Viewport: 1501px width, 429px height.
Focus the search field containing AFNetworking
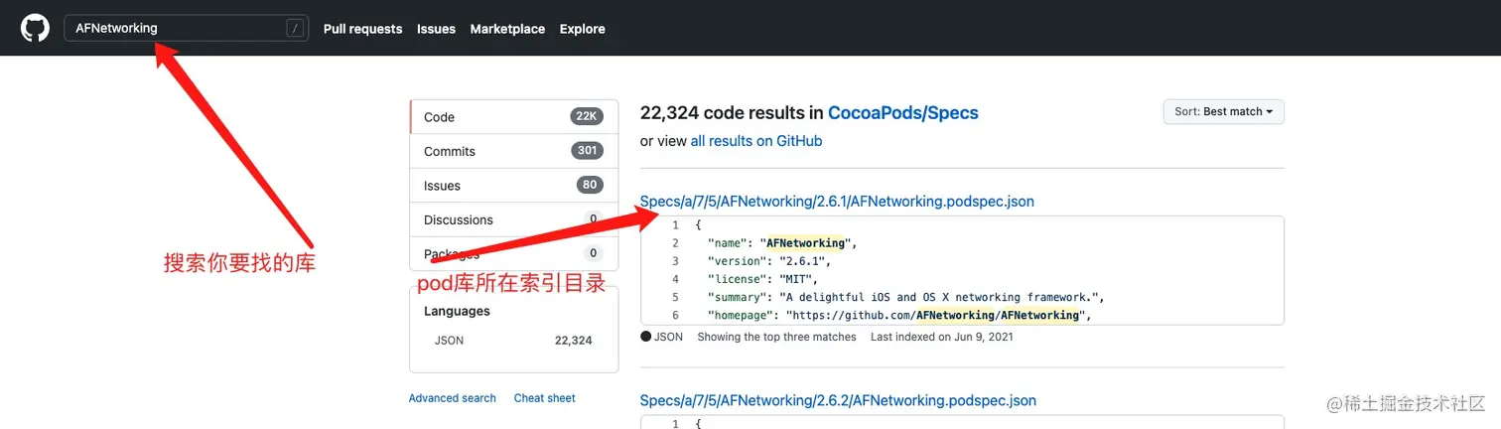point(187,28)
